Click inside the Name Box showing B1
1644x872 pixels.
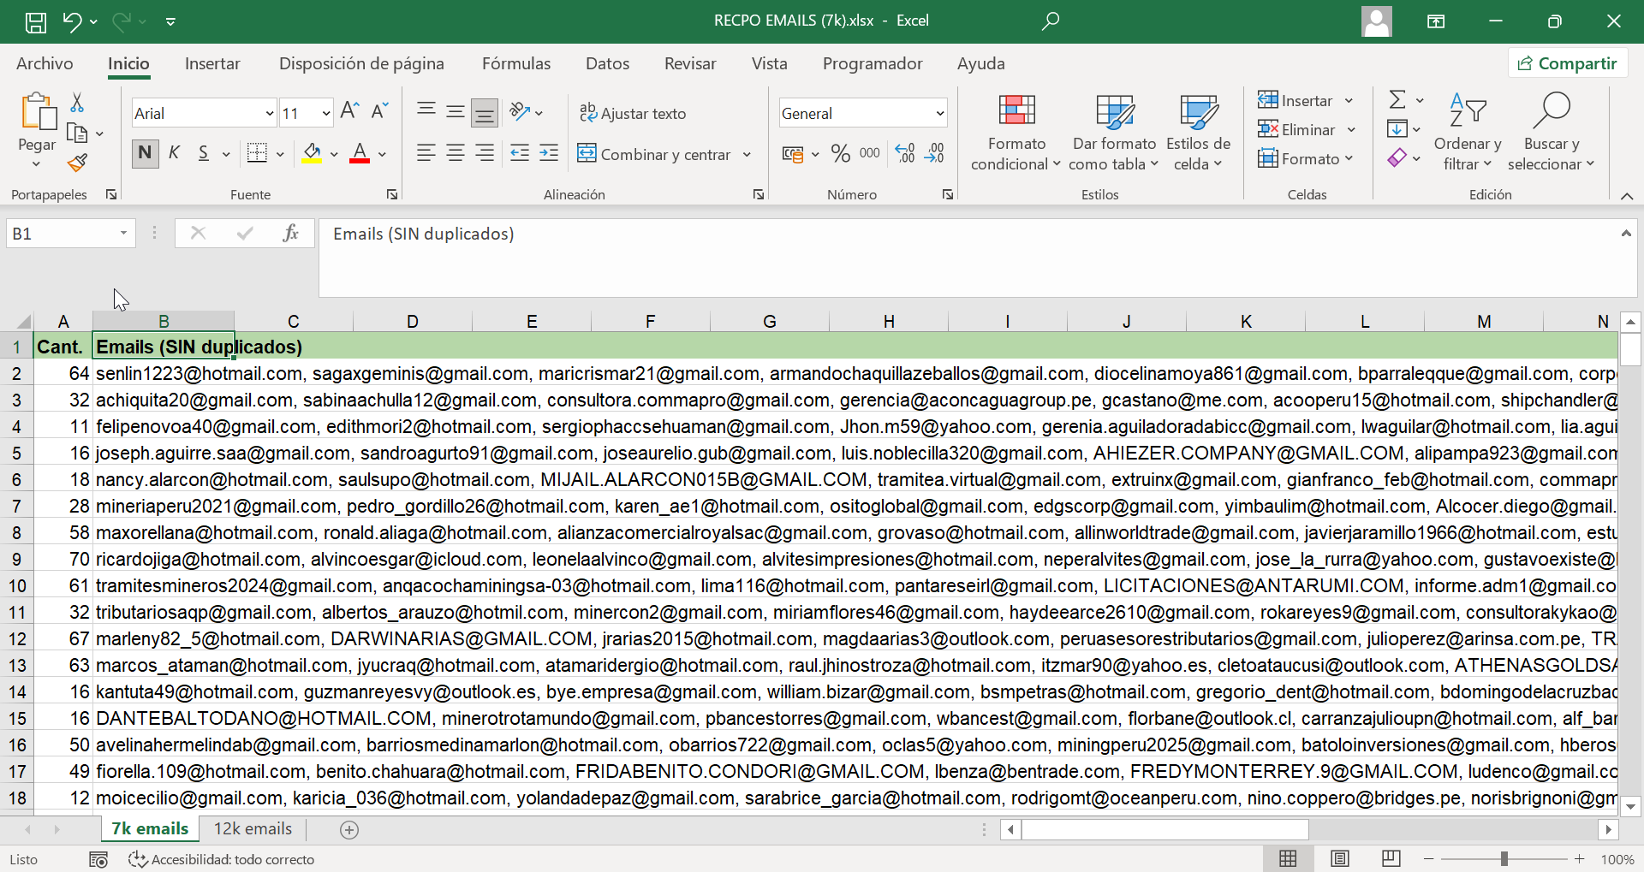[60, 233]
